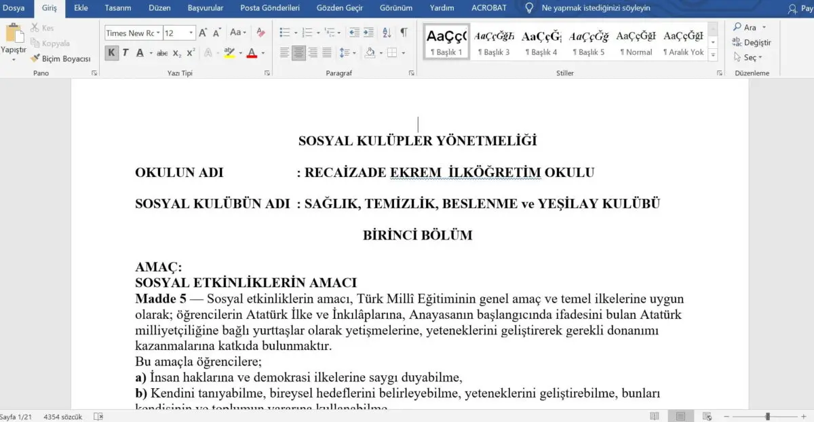Apply the Aralık Yok style

684,41
